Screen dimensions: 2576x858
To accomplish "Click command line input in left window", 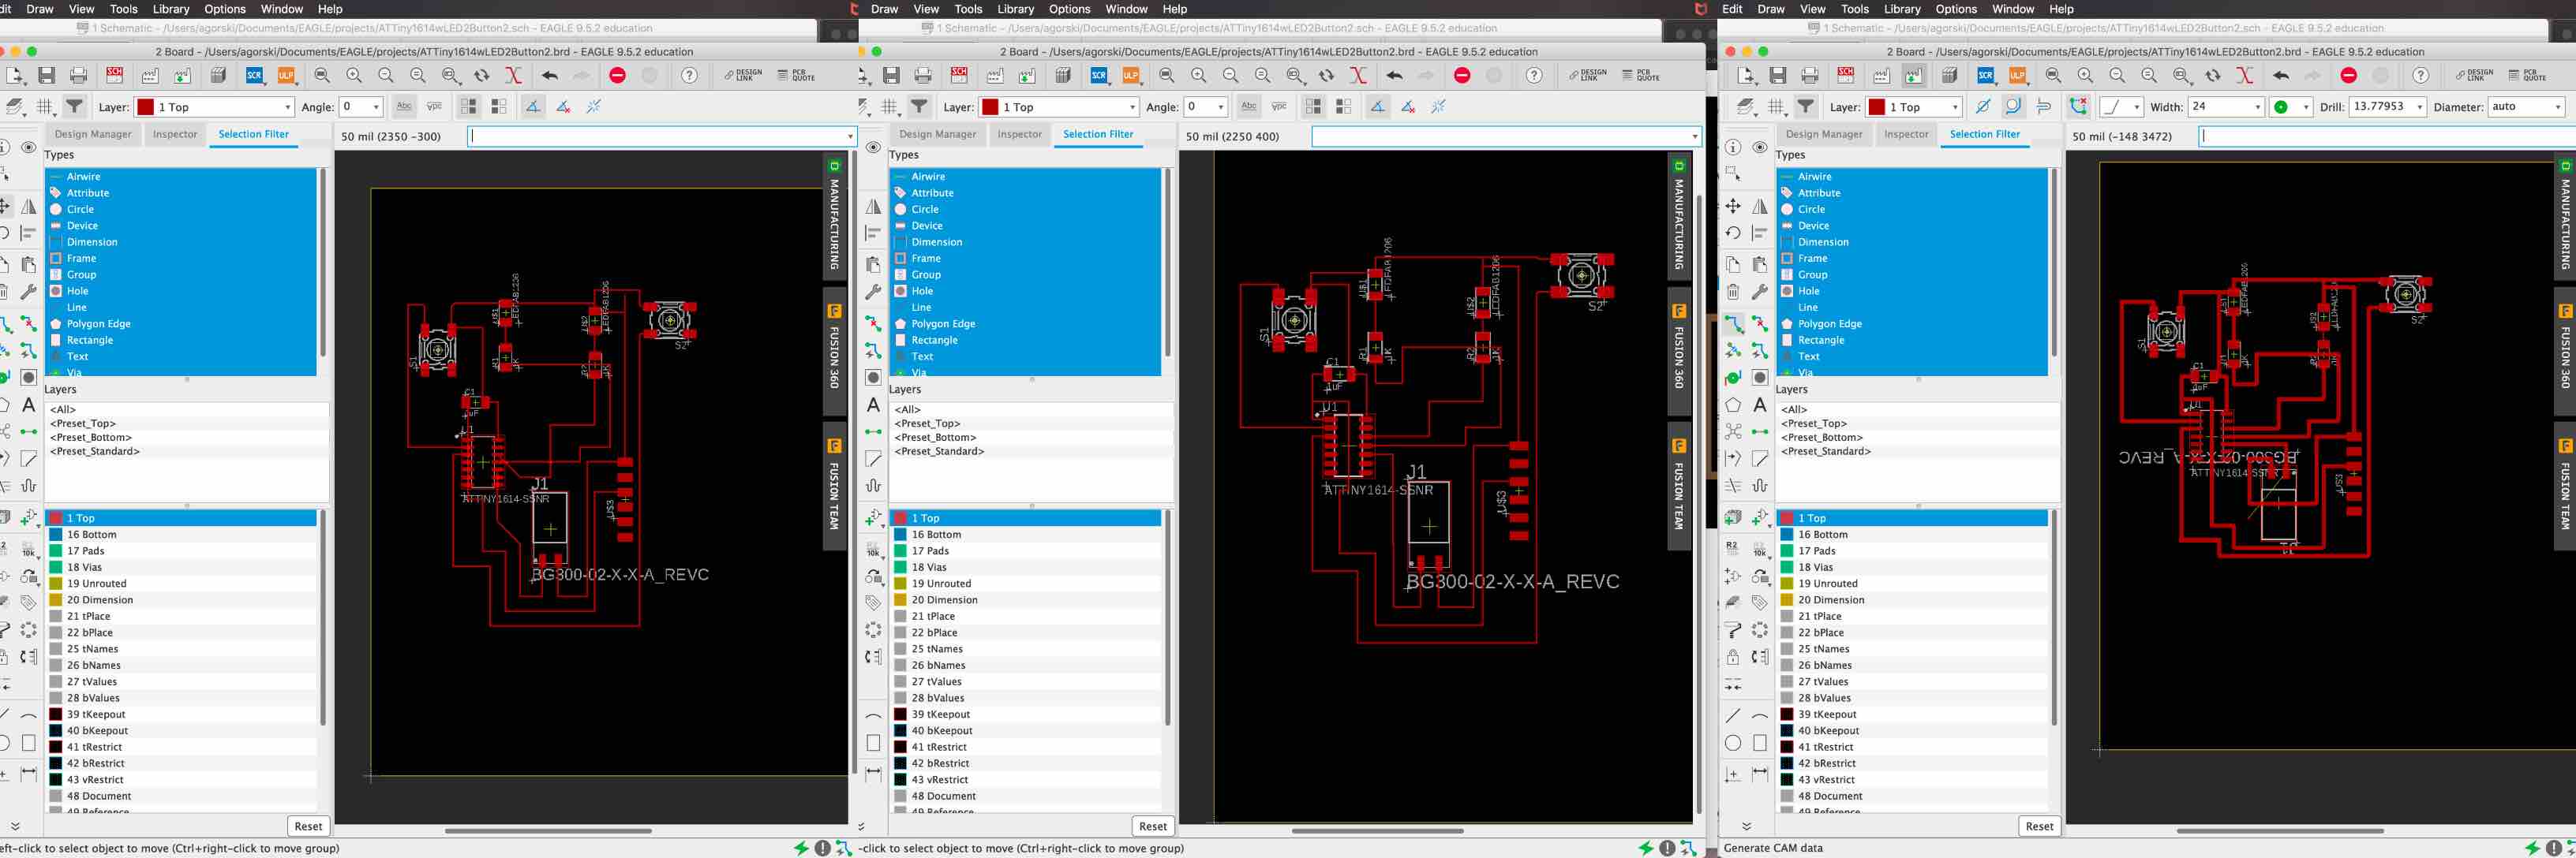I will (661, 136).
